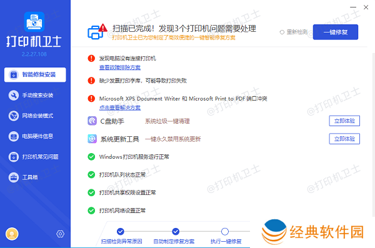Click text Windows打印机服务运行正常
Viewport: 375px width, 248px height.
pyautogui.click(x=134, y=157)
